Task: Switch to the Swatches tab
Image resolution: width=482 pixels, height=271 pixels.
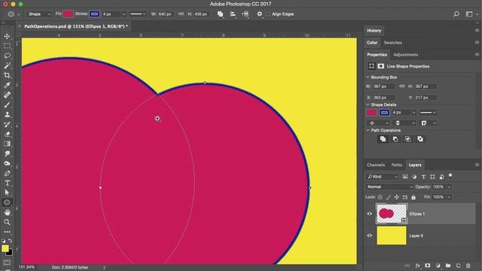Action: (x=392, y=43)
